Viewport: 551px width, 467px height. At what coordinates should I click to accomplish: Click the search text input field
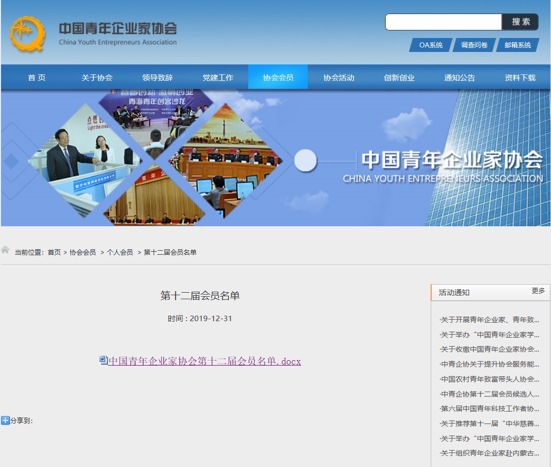[x=443, y=22]
